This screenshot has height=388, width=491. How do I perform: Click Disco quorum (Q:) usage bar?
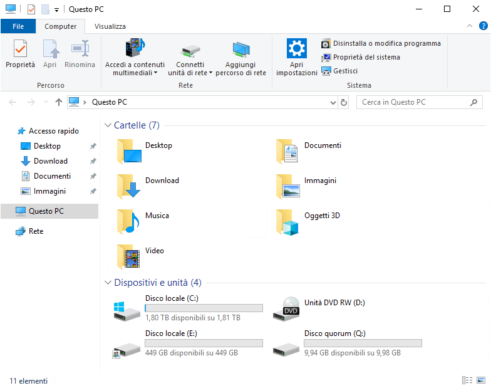pos(363,343)
